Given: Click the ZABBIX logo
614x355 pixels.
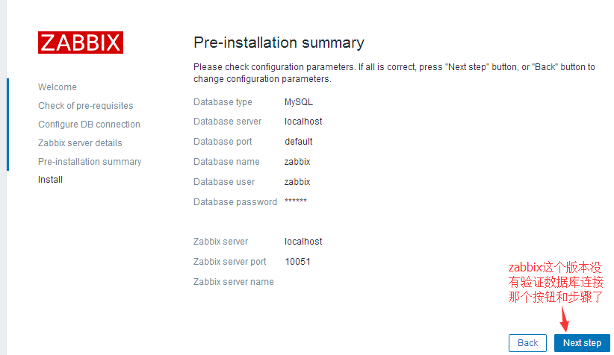Looking at the screenshot, I should (x=81, y=42).
